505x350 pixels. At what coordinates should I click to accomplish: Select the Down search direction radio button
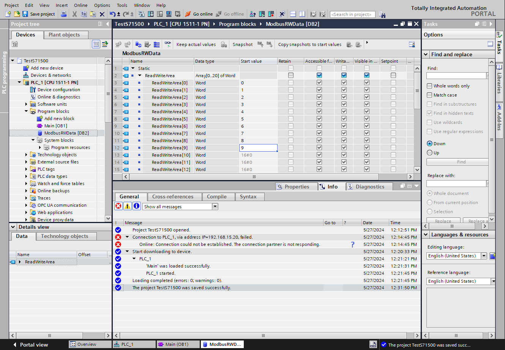tap(430, 144)
